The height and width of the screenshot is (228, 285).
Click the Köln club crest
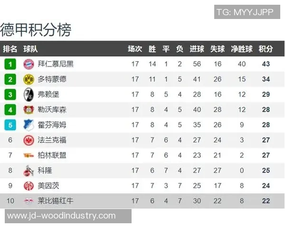28,171
